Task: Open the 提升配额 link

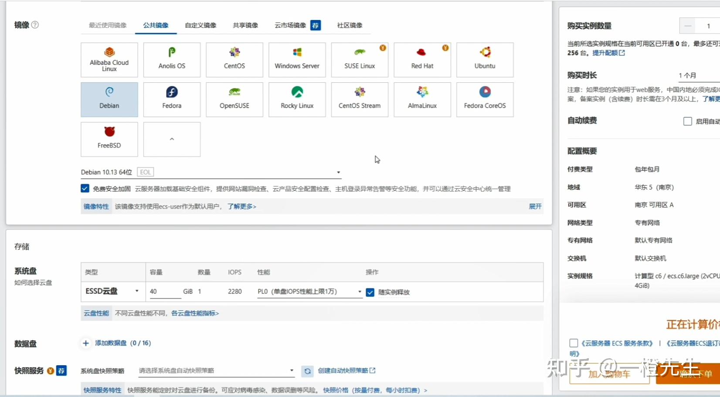Action: [608, 53]
